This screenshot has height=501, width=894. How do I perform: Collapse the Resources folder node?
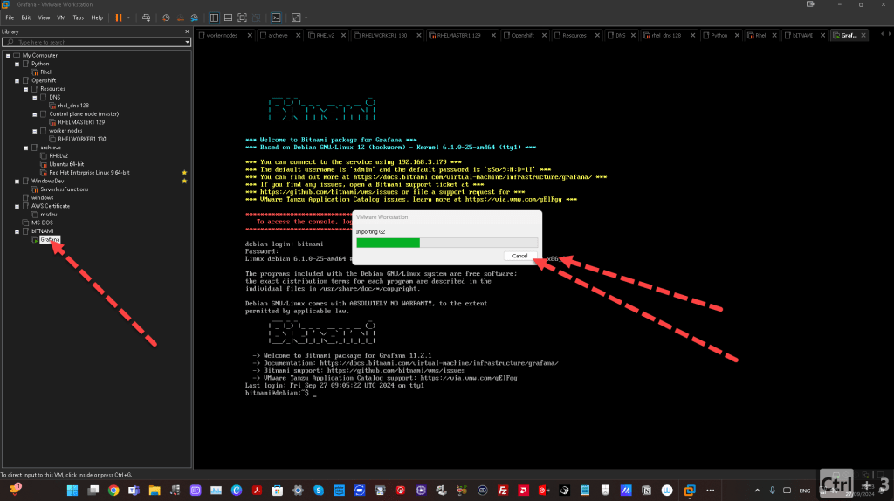(x=25, y=90)
